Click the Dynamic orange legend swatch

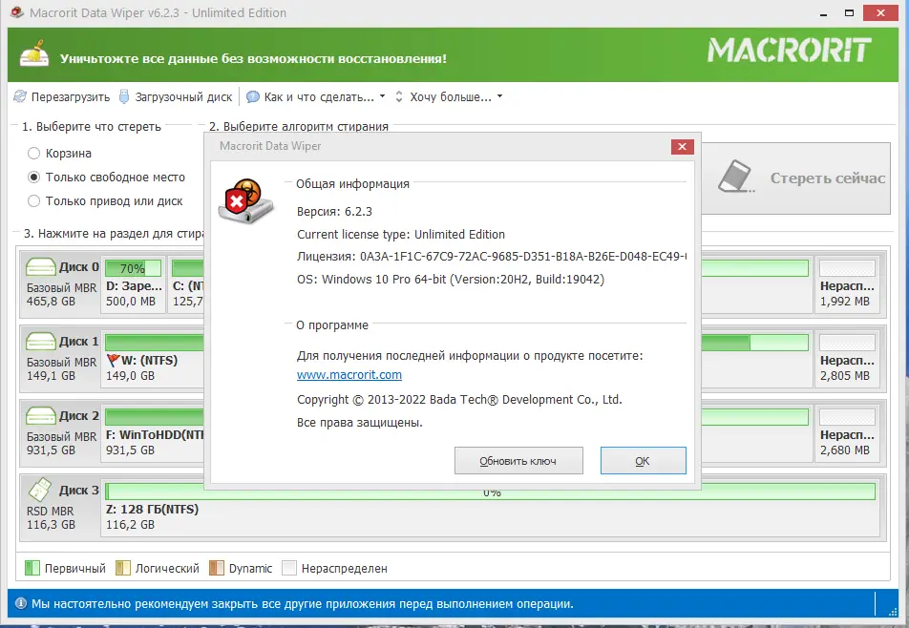(216, 568)
